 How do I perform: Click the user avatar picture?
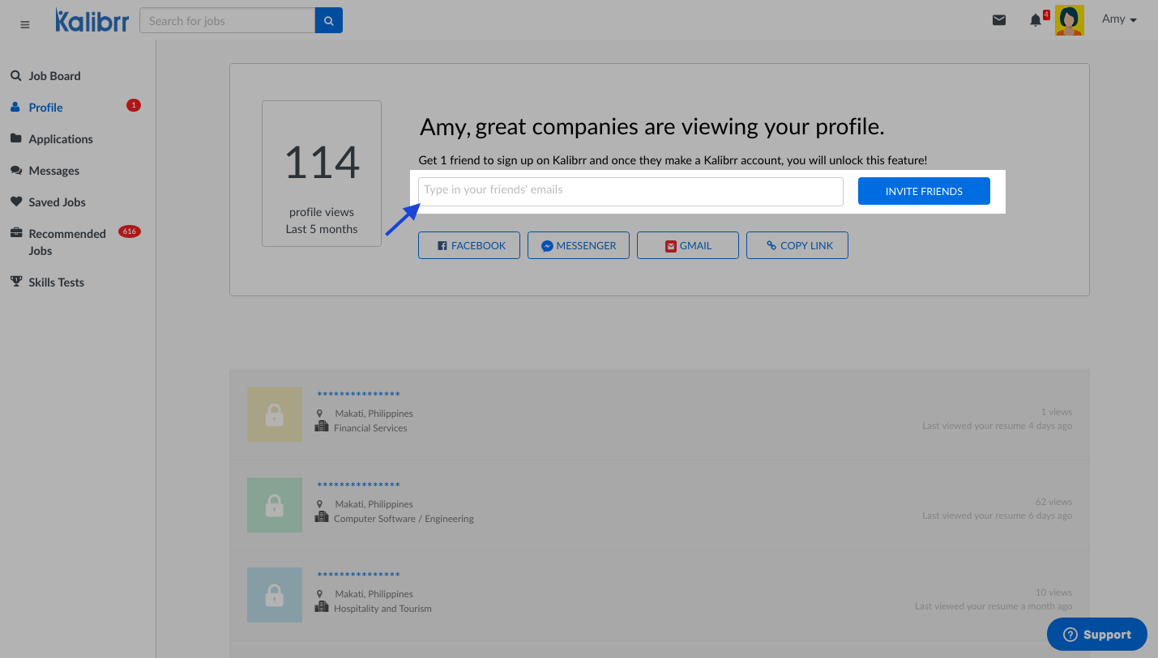point(1069,21)
